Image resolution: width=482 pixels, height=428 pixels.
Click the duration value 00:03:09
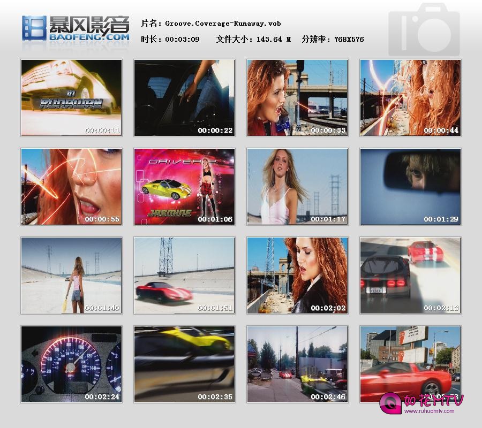pos(182,39)
